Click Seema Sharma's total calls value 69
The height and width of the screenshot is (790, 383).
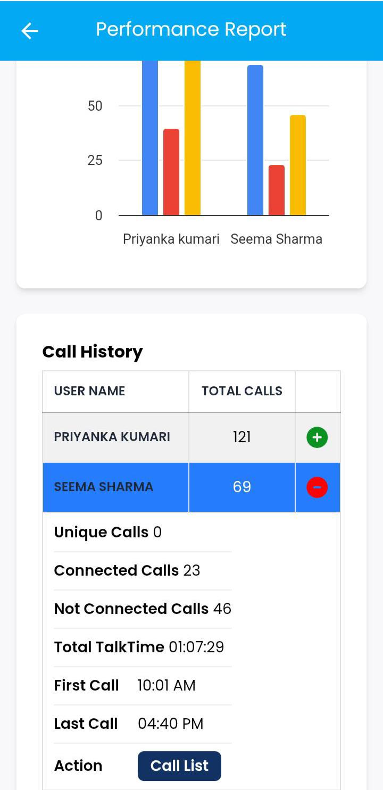tap(242, 487)
